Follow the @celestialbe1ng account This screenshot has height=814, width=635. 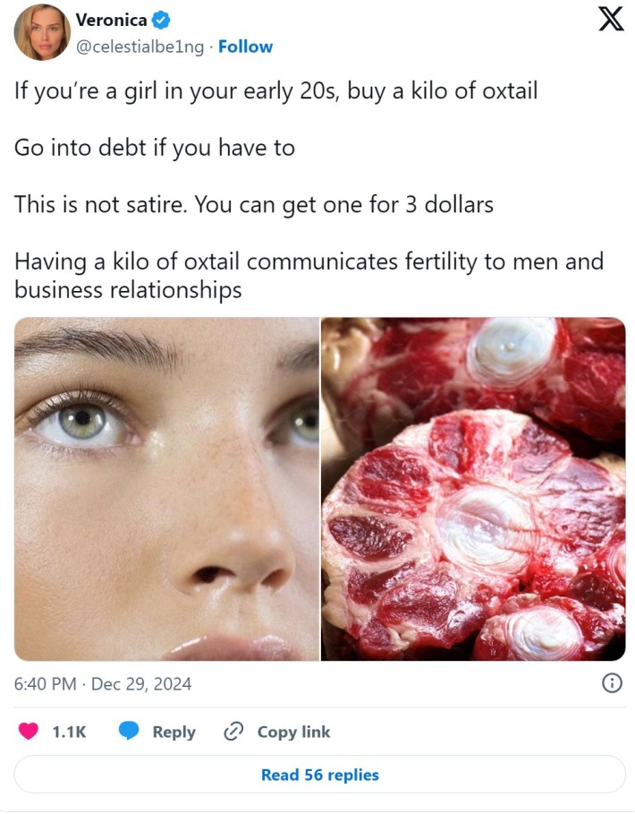pos(245,47)
